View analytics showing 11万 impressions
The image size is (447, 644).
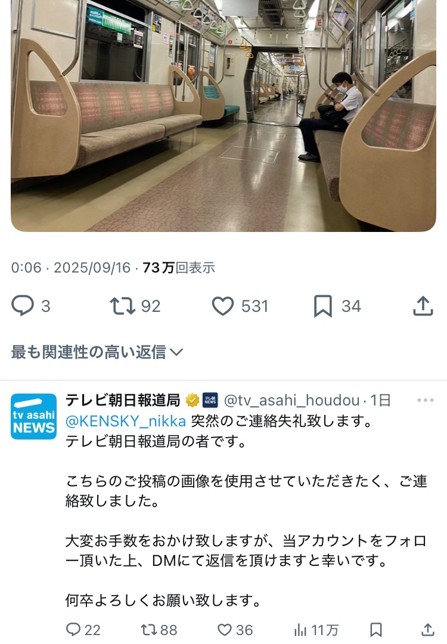pyautogui.click(x=316, y=630)
